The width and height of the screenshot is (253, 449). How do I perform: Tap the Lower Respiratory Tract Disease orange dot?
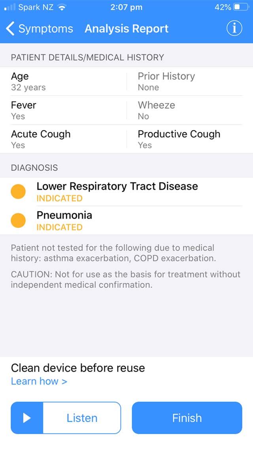coord(18,192)
